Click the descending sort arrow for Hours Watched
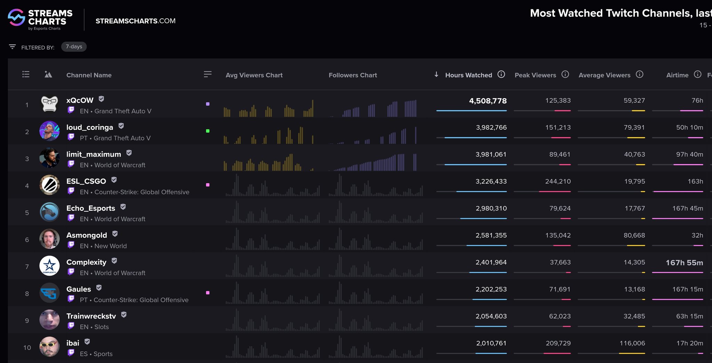Image resolution: width=712 pixels, height=363 pixels. [x=436, y=74]
